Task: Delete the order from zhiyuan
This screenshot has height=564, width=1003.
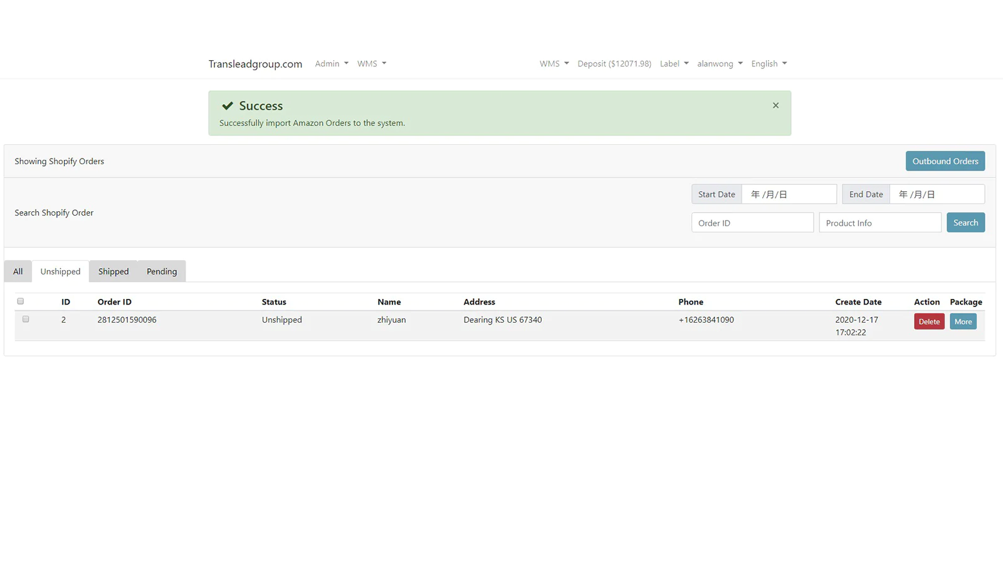Action: 928,321
